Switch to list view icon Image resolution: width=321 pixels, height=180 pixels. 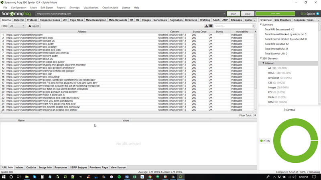[x=211, y=26]
